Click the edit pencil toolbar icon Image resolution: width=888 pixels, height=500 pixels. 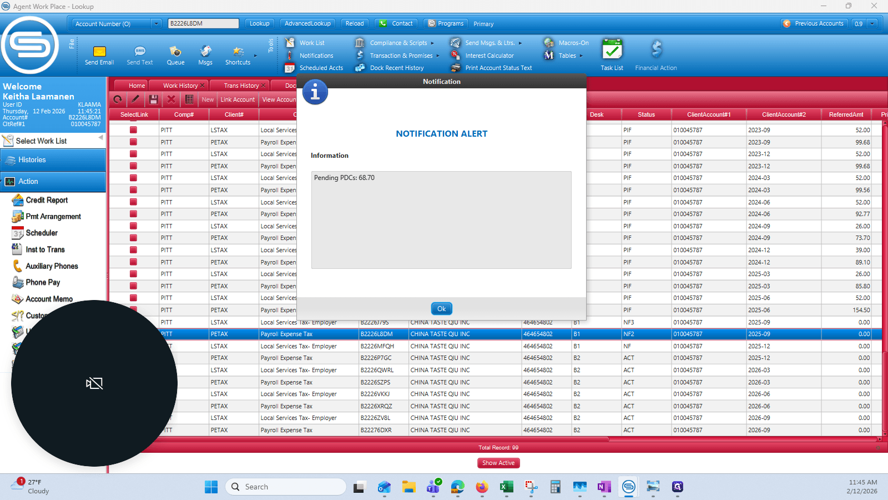pos(135,99)
